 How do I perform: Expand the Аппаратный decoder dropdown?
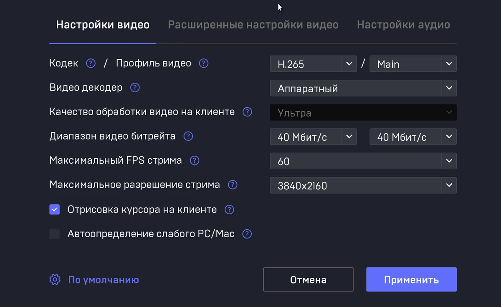point(363,88)
